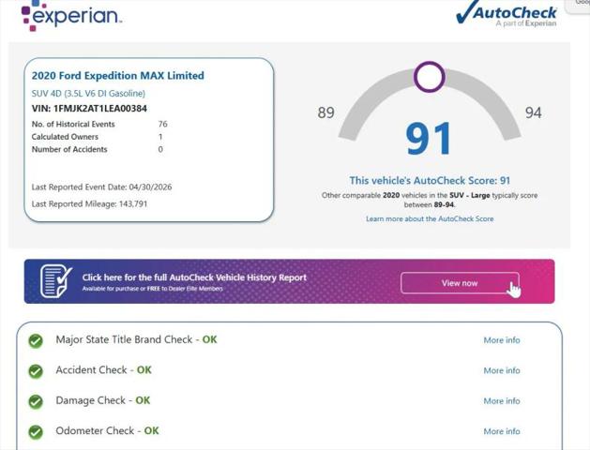Select the VIN 1FMJK2AT1LEA00384 text
The width and height of the screenshot is (590, 450).
[89, 109]
